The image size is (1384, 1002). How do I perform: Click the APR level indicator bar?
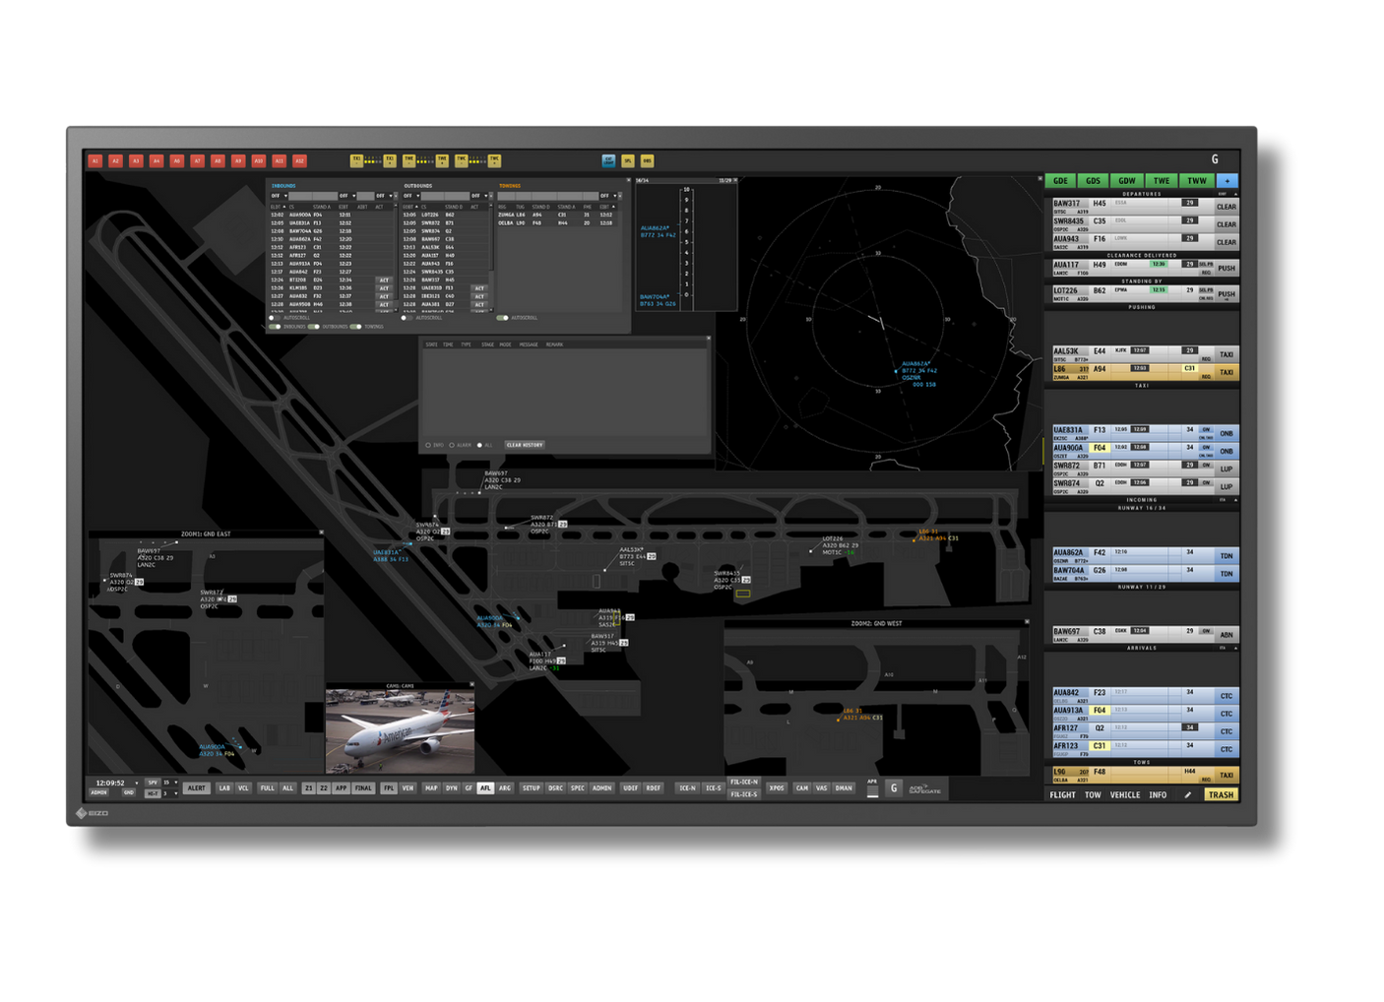click(x=872, y=791)
